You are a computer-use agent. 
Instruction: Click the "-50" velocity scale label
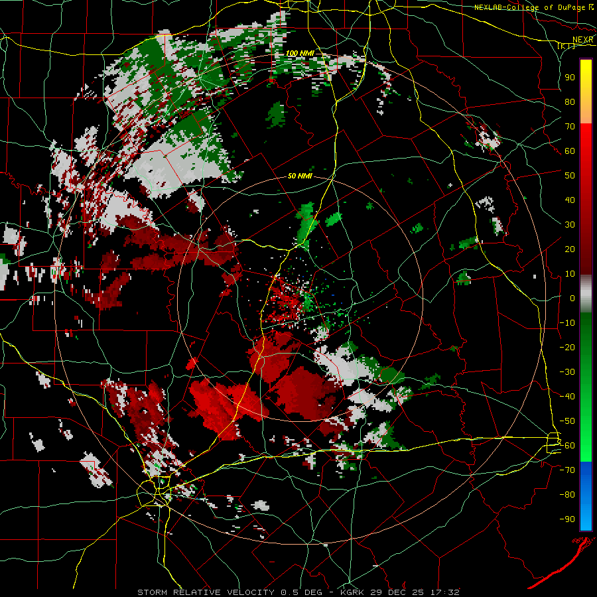567,421
